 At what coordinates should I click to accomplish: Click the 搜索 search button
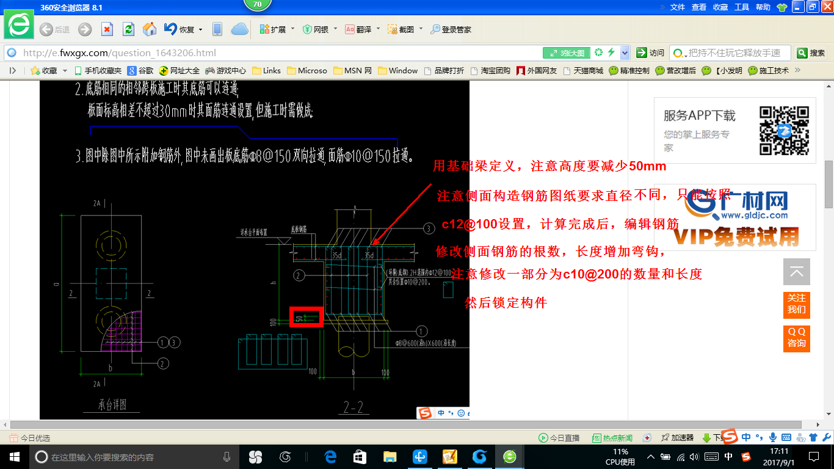point(812,53)
